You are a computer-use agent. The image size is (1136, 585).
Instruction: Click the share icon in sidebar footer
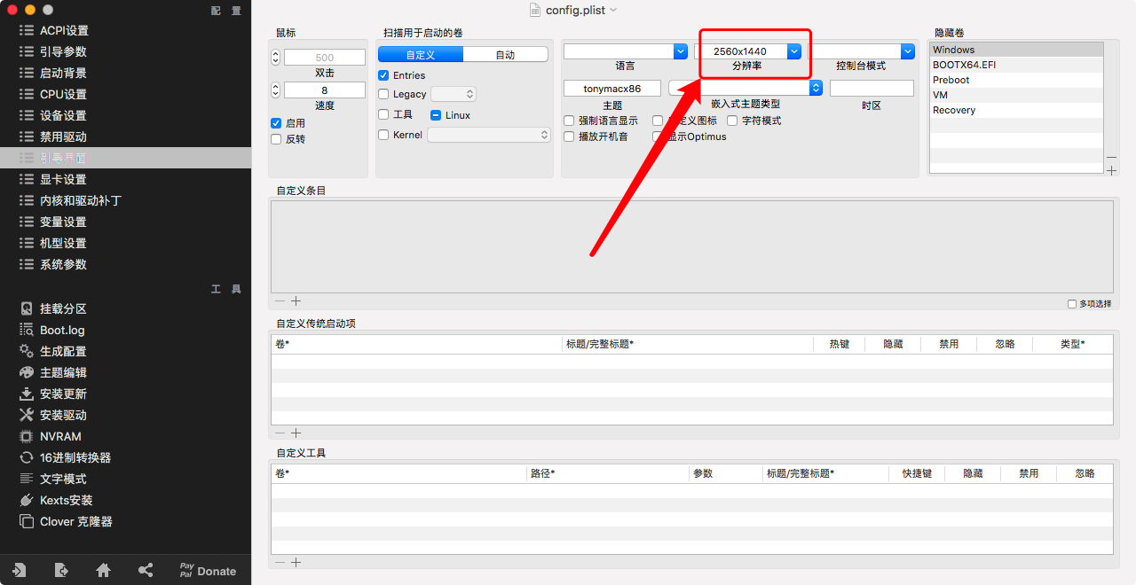pyautogui.click(x=146, y=570)
